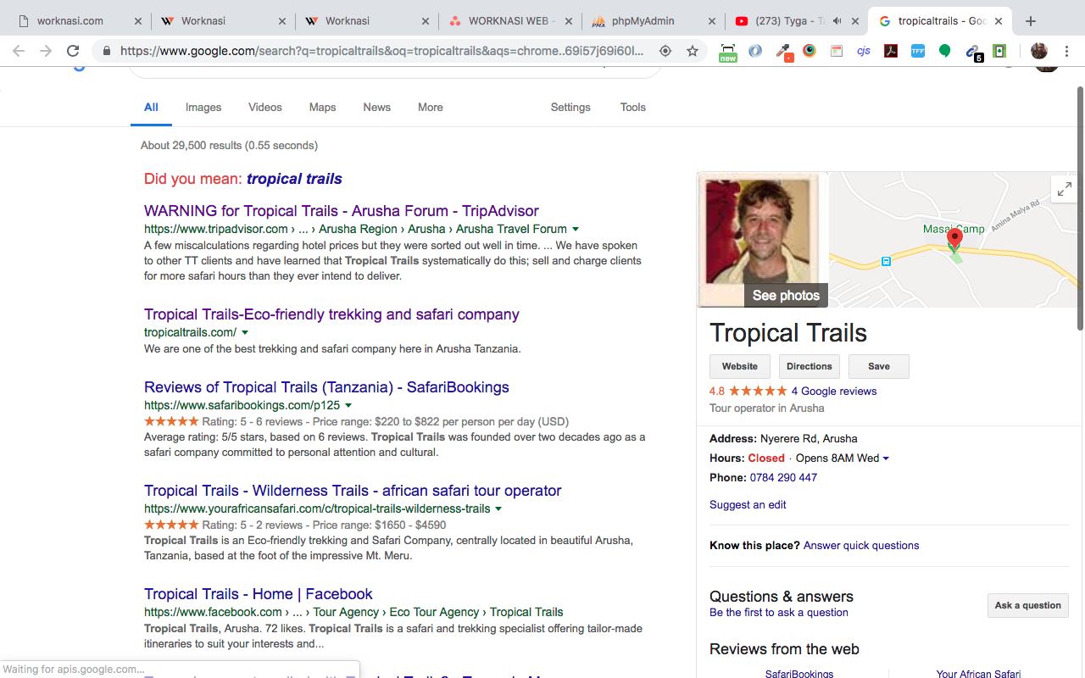Open the colorful eye lens extension
This screenshot has width=1085, height=678.
click(x=810, y=51)
